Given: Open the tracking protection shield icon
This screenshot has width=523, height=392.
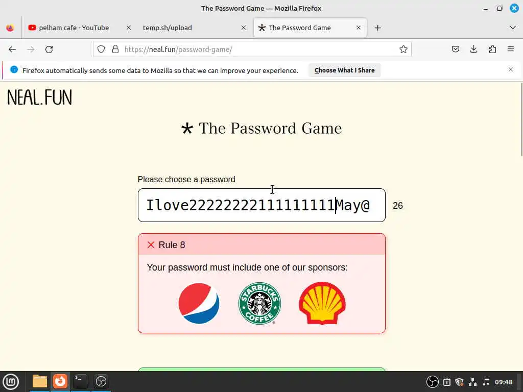Looking at the screenshot, I should pos(101,50).
